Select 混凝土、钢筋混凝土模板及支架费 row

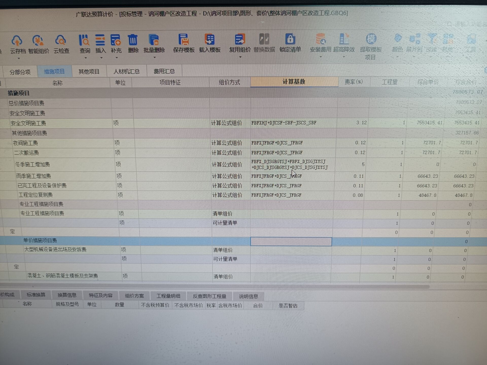(243, 277)
